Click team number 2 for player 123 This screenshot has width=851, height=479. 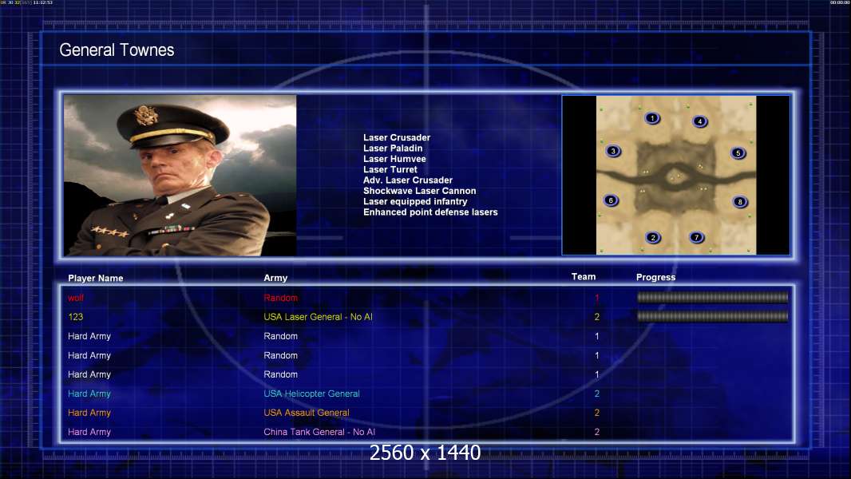tap(597, 317)
